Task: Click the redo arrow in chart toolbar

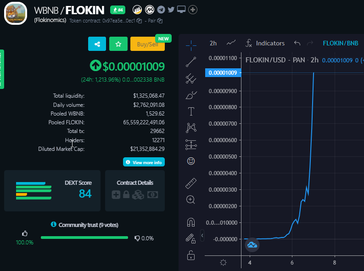Action: (310, 43)
